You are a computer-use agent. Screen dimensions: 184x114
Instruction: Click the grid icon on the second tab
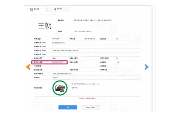point(55,9)
